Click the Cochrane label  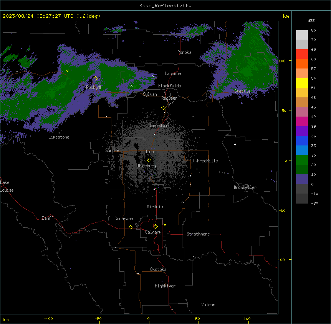pyautogui.click(x=124, y=219)
